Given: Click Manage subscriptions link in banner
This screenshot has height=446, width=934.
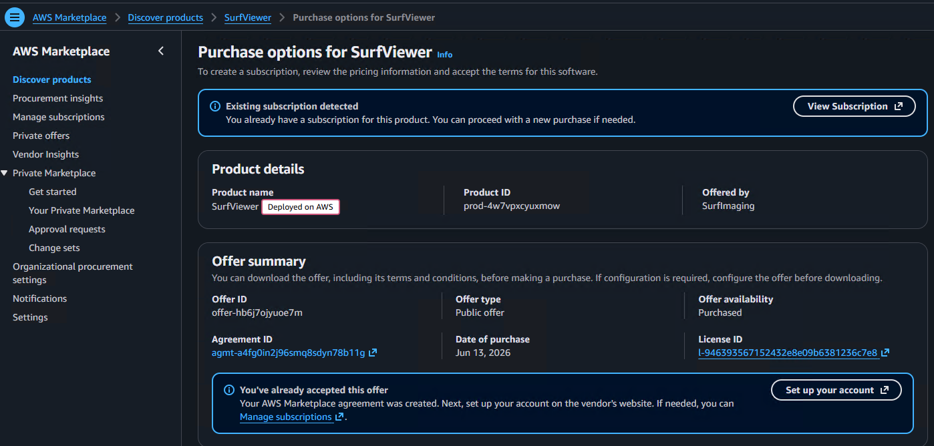Looking at the screenshot, I should click(286, 417).
